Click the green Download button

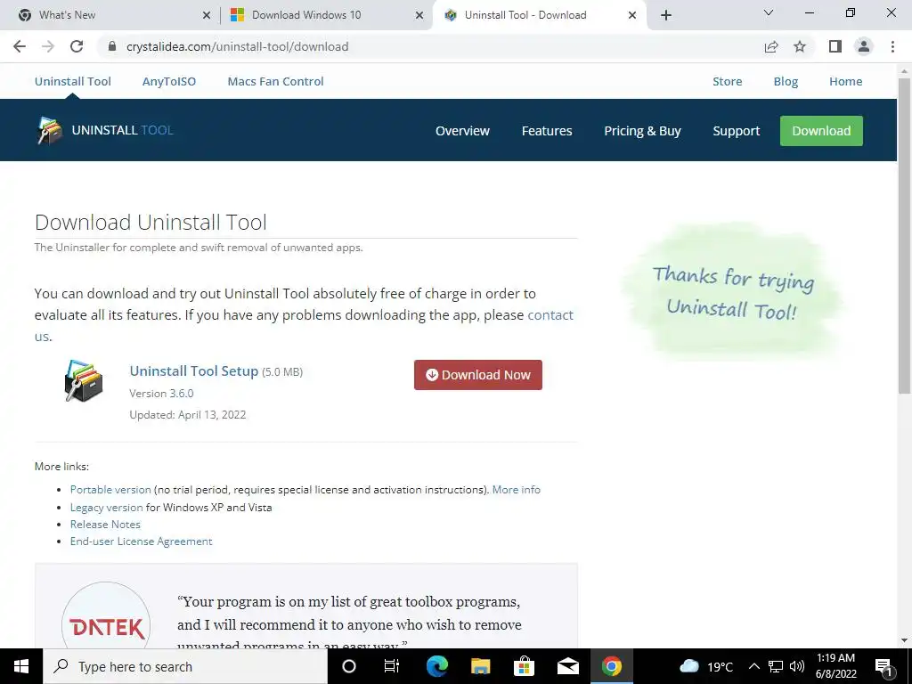(821, 131)
